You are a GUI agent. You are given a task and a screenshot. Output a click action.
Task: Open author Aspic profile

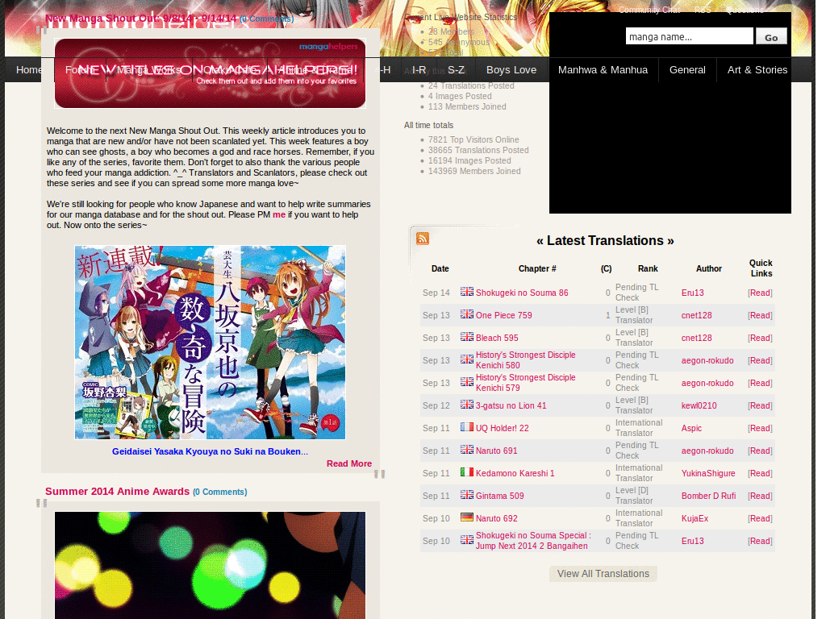coord(691,429)
